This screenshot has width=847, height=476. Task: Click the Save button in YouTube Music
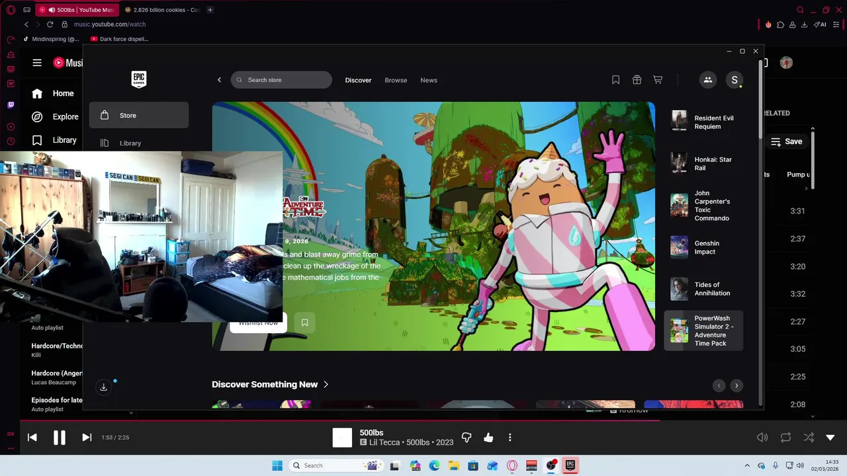[x=786, y=141]
